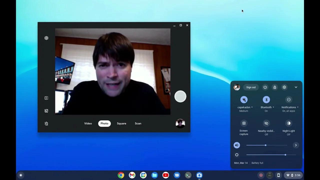This screenshot has height=180, width=320.
Task: Collapse the quick settings panel chevron
Action: tap(296, 87)
